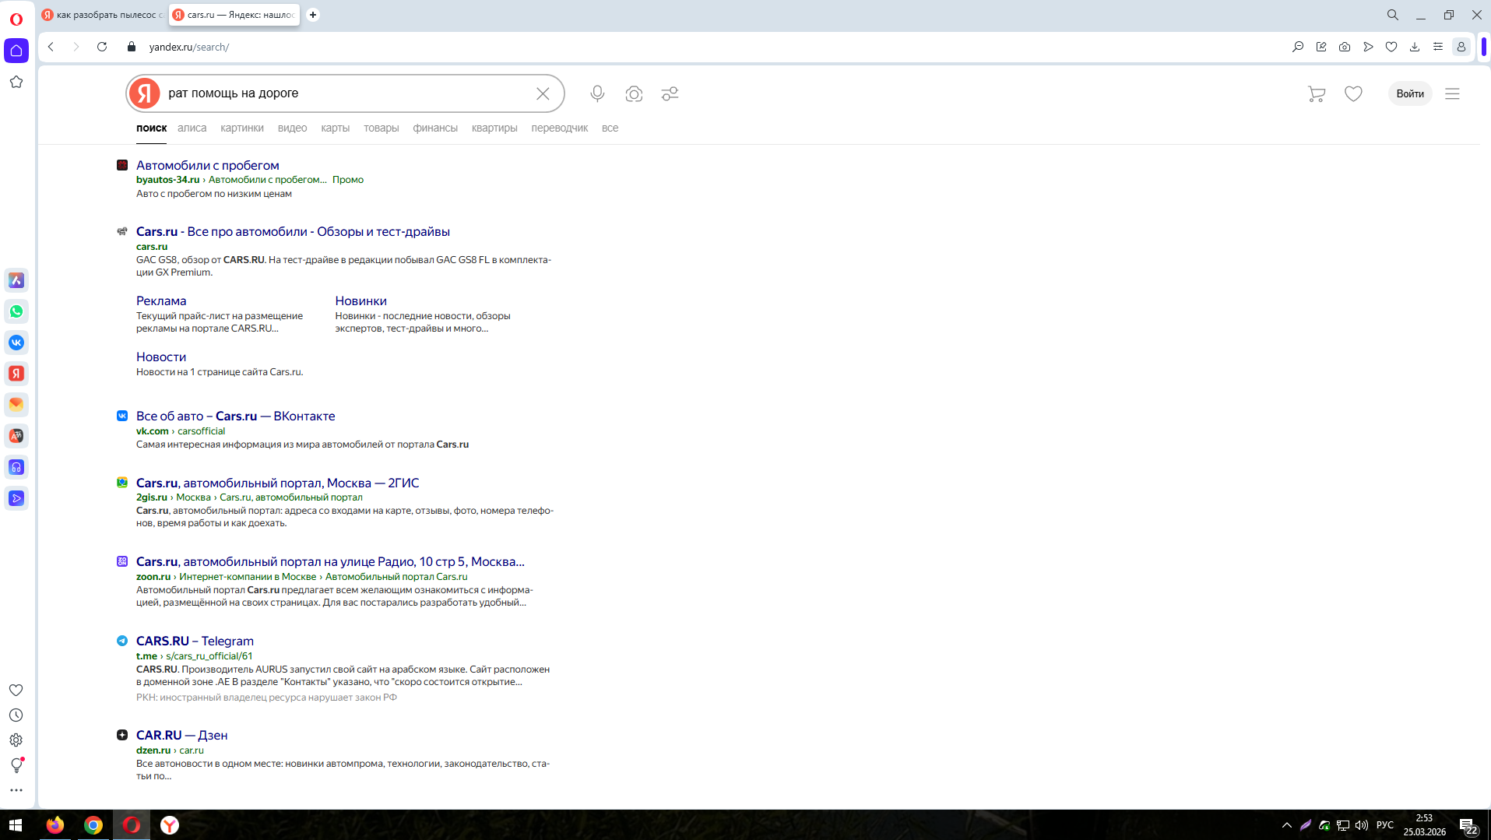Reload the current page

point(102,47)
